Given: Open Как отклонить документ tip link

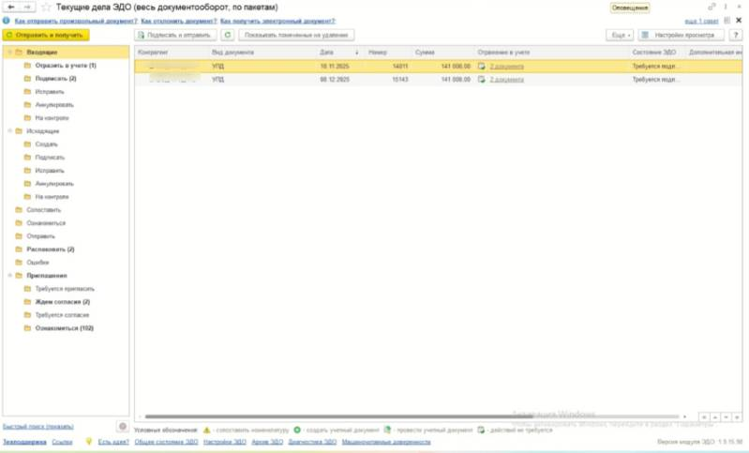Looking at the screenshot, I should 179,21.
